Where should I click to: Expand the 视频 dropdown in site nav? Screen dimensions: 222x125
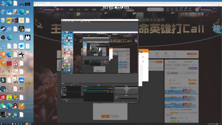coord(94,9)
